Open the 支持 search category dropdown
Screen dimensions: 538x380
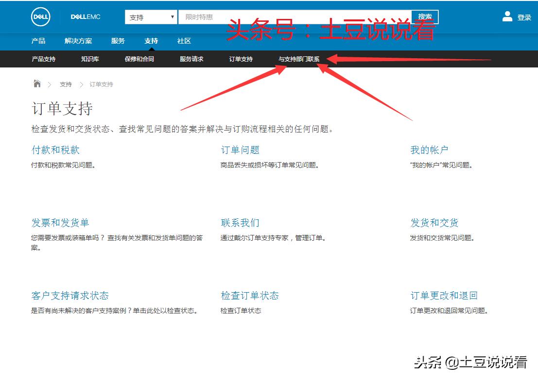(x=151, y=16)
